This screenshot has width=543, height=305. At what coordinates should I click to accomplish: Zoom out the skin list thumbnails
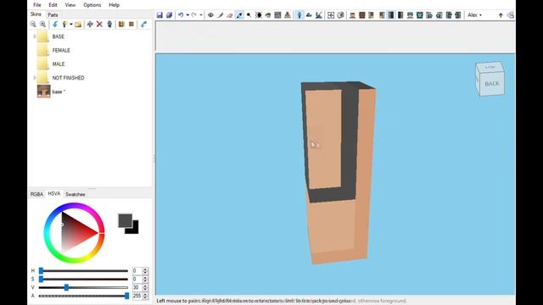[33, 25]
